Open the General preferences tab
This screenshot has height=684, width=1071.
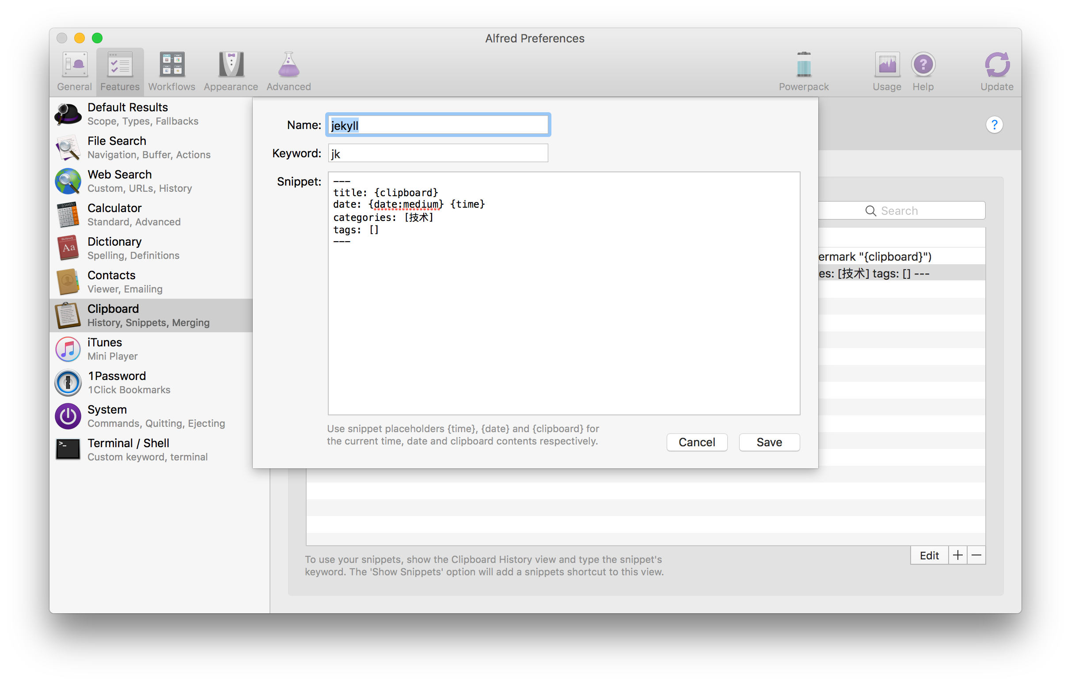pyautogui.click(x=74, y=71)
